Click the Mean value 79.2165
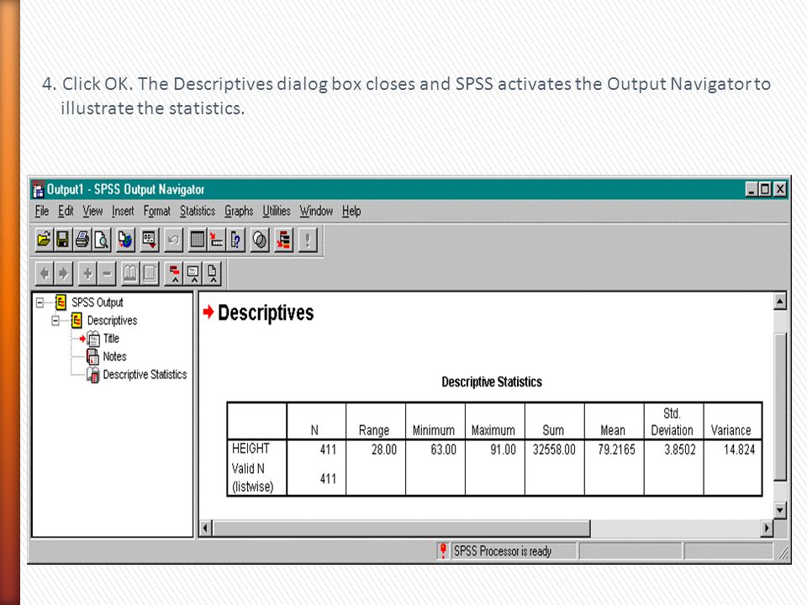The height and width of the screenshot is (605, 807). (x=616, y=450)
